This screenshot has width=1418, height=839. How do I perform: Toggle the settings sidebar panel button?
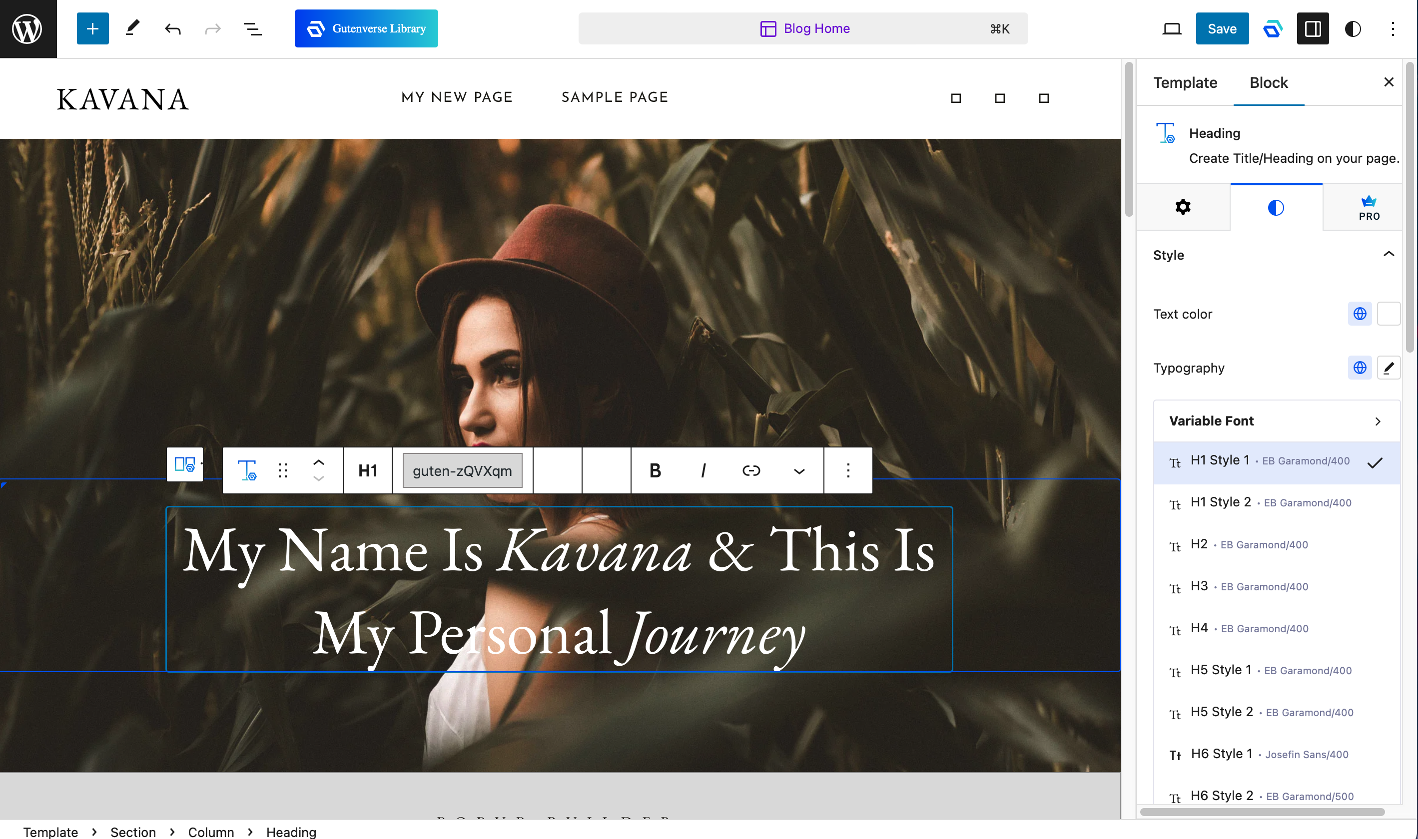1312,28
